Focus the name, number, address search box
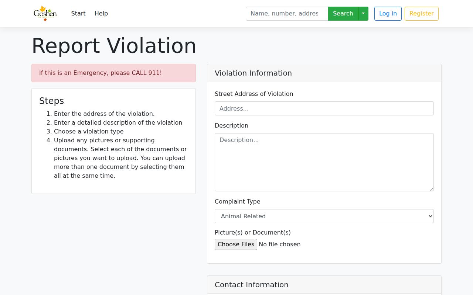The height and width of the screenshot is (295, 473). (x=287, y=14)
